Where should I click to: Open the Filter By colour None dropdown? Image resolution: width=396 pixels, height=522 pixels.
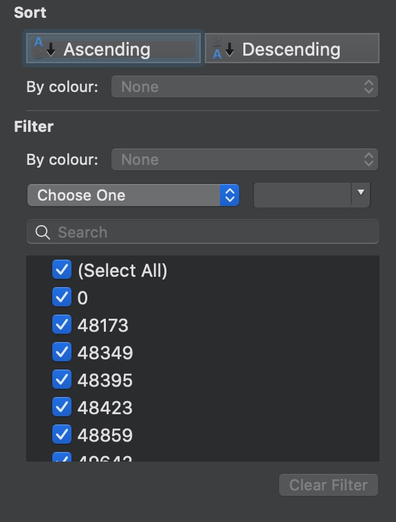pos(245,159)
